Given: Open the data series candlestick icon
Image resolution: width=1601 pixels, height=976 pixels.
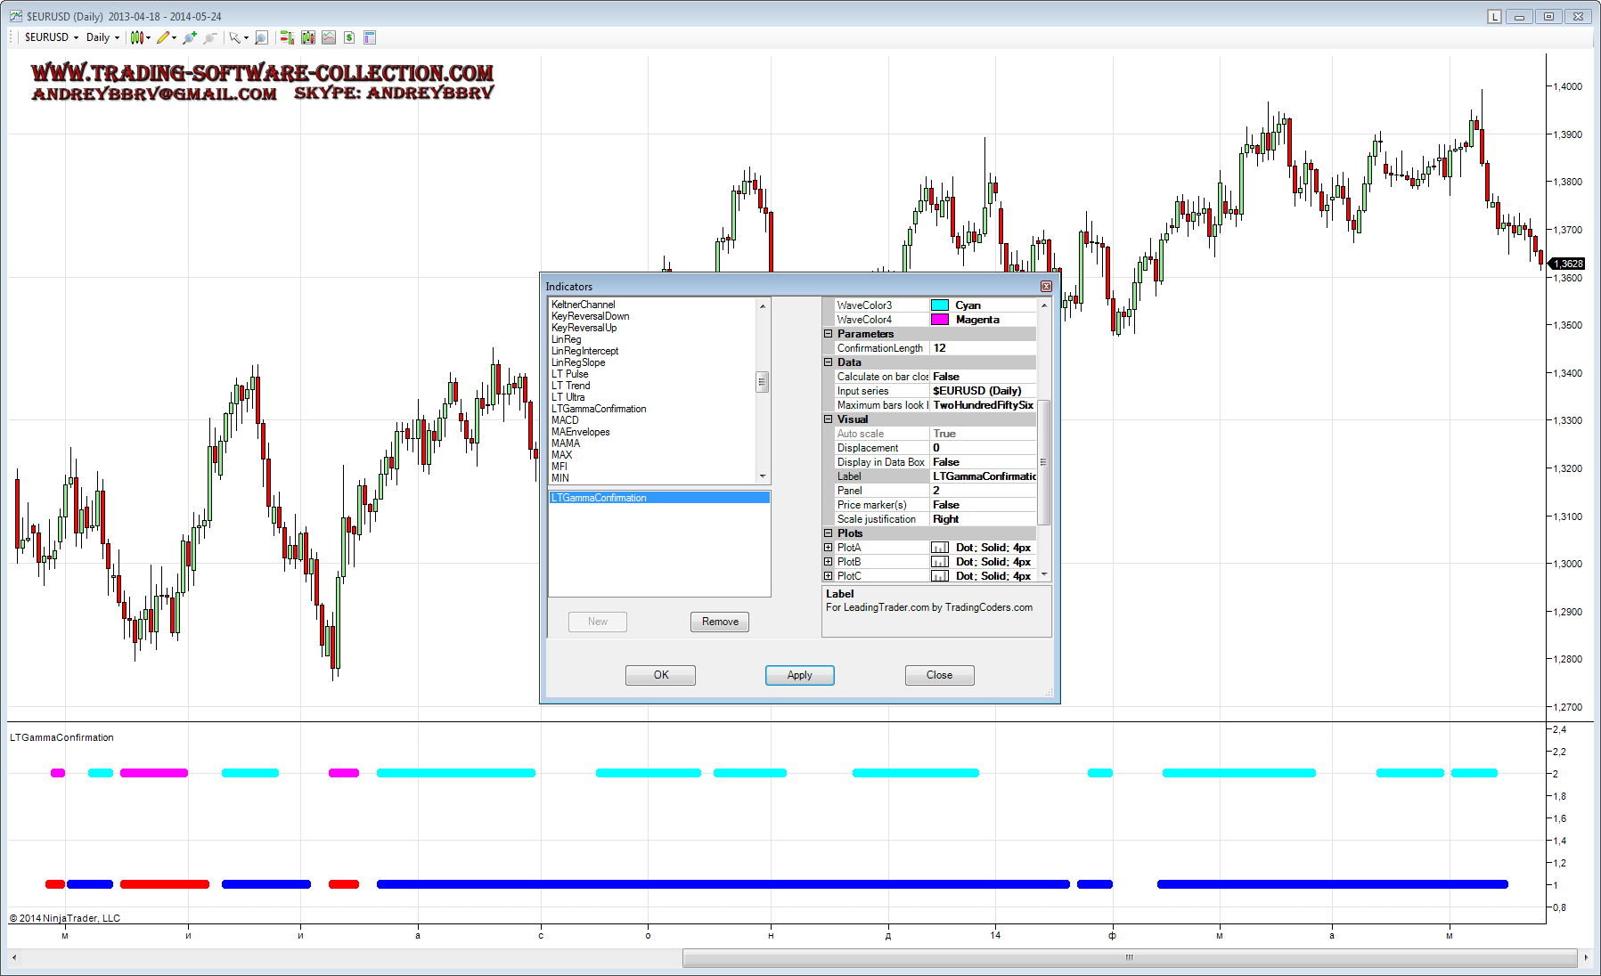Looking at the screenshot, I should pyautogui.click(x=308, y=37).
